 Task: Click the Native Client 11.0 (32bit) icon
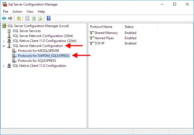click(x=9, y=41)
